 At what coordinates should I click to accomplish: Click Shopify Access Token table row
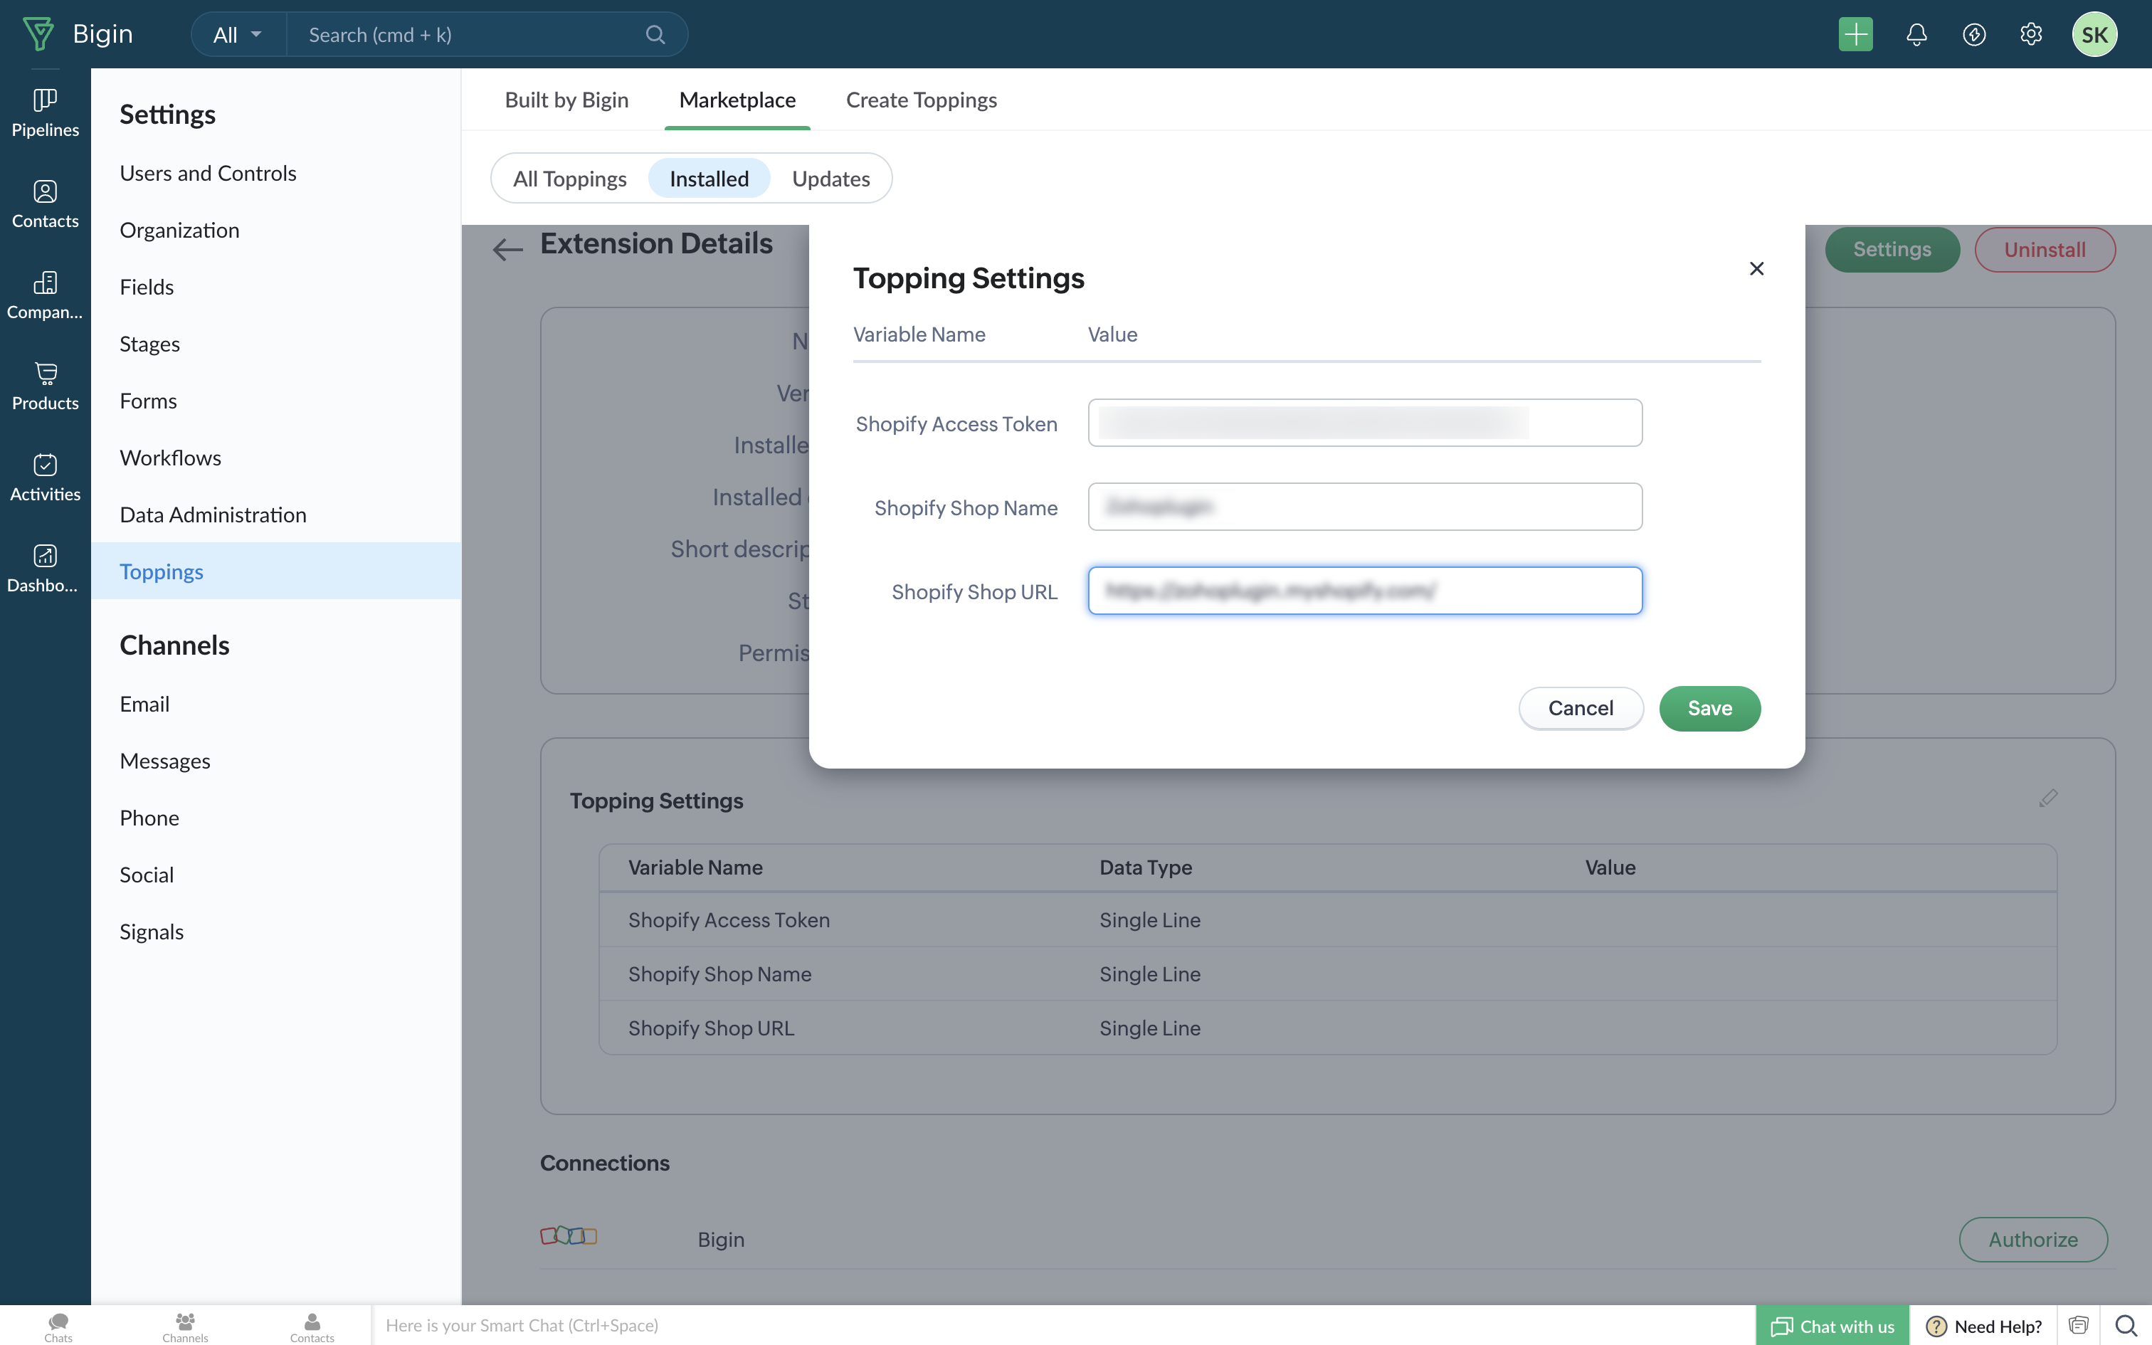(x=1328, y=919)
